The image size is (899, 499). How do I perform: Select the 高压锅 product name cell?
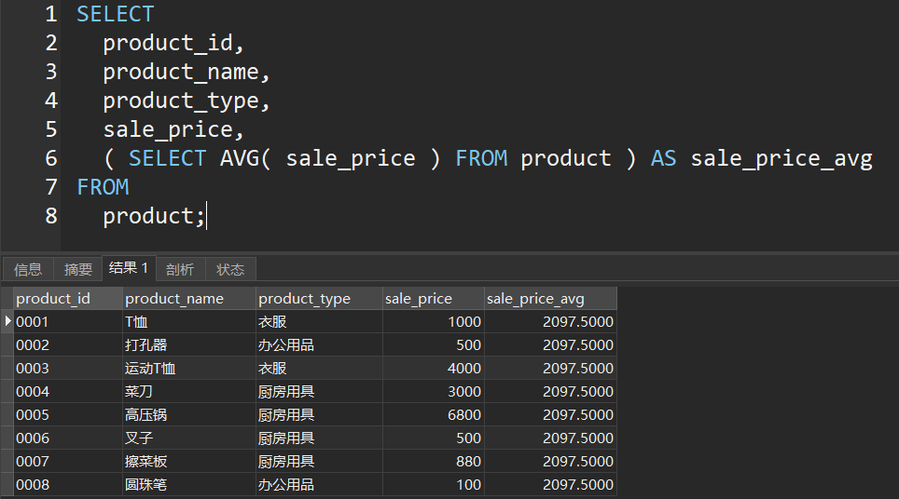189,414
